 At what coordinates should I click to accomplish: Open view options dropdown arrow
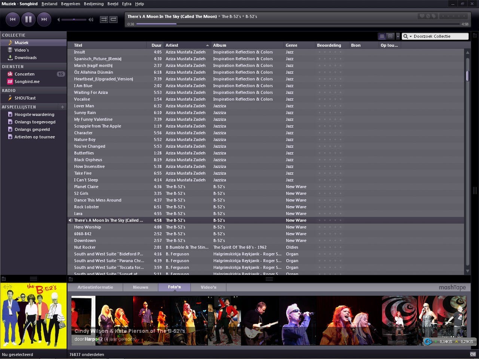tap(398, 36)
